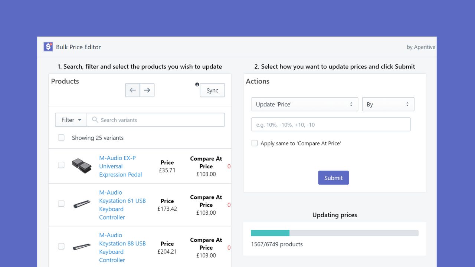
Task: Open the Filter dropdown
Action: (71, 120)
